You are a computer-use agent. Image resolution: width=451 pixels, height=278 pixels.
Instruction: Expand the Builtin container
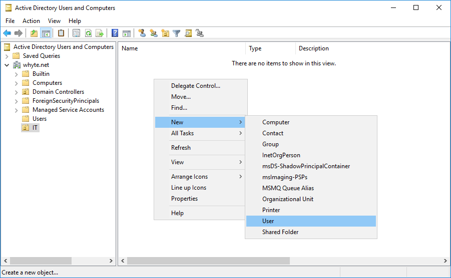(17, 74)
